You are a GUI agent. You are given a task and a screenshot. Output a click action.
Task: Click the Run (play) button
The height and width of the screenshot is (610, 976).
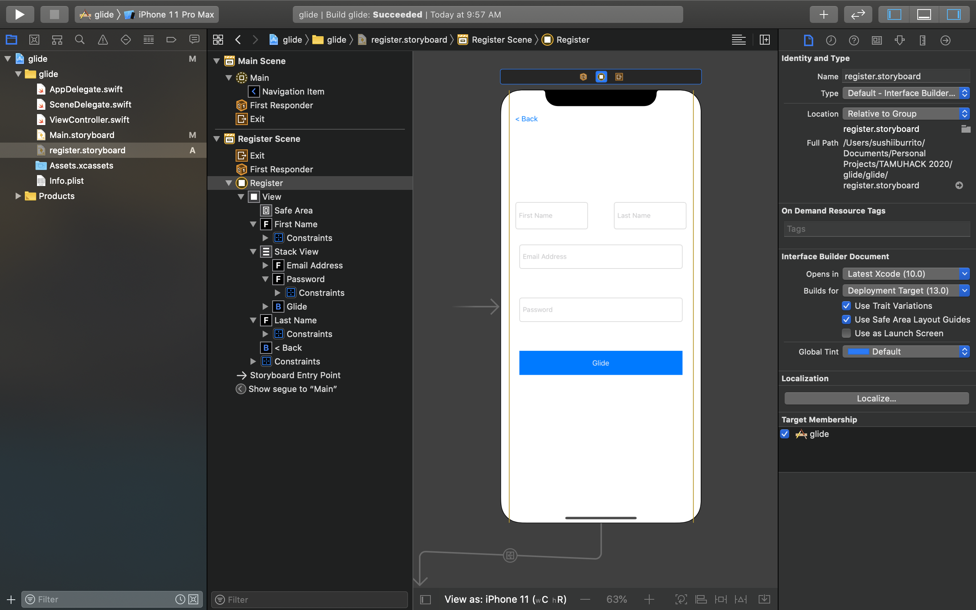[19, 14]
